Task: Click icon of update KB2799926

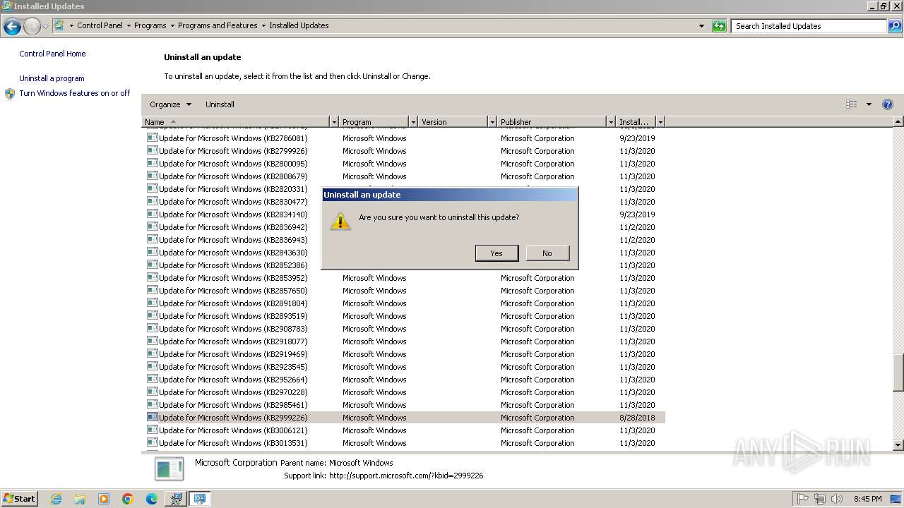Action: pos(152,150)
